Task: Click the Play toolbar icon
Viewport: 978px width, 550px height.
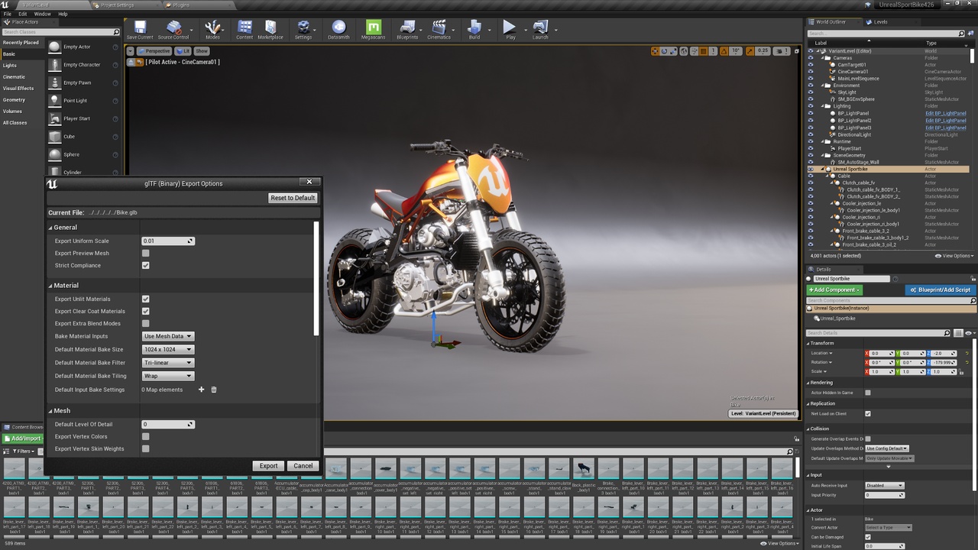Action: (x=510, y=30)
